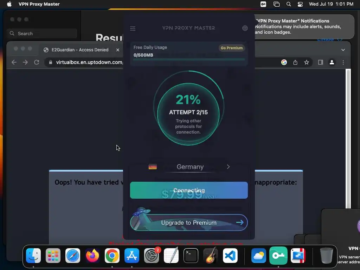Open the Apple menu

click(9, 4)
